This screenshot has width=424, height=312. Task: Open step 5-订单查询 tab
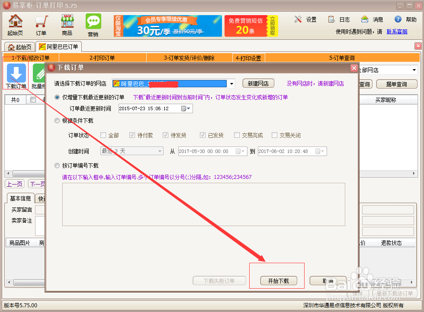pos(342,58)
